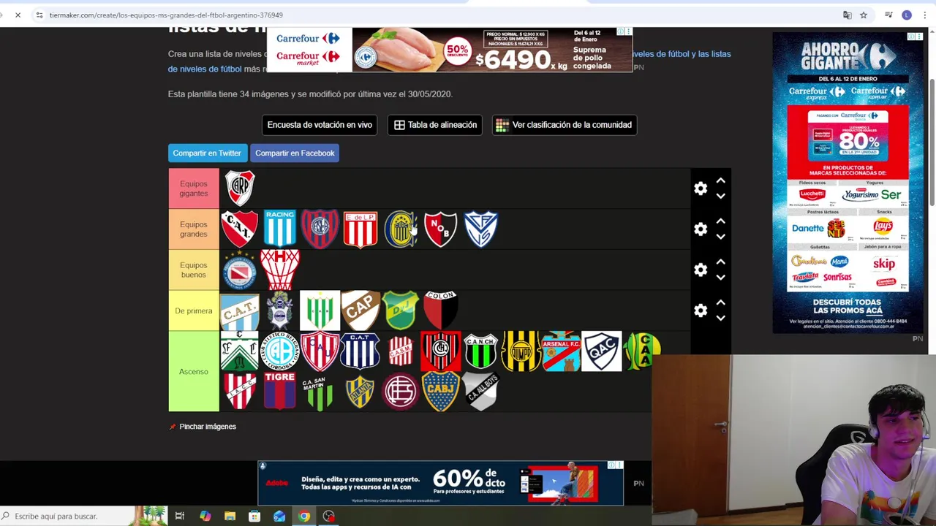The image size is (936, 526).
Task: Open Chrome translate page icon
Action: (x=847, y=15)
